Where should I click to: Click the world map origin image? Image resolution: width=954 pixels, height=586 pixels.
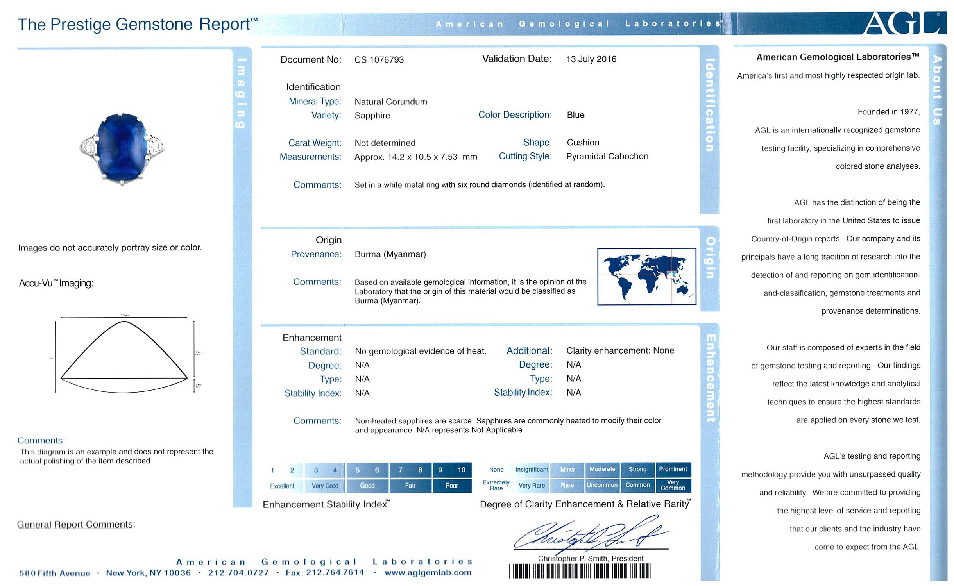646,276
